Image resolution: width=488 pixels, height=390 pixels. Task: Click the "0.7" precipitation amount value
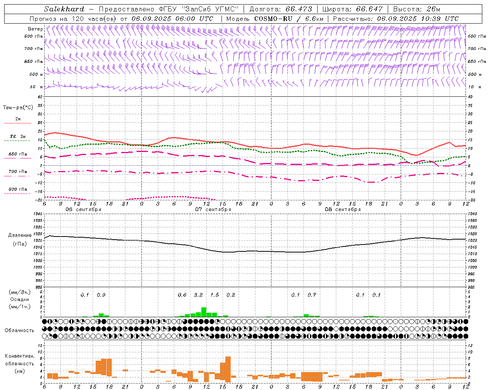[x=312, y=295]
